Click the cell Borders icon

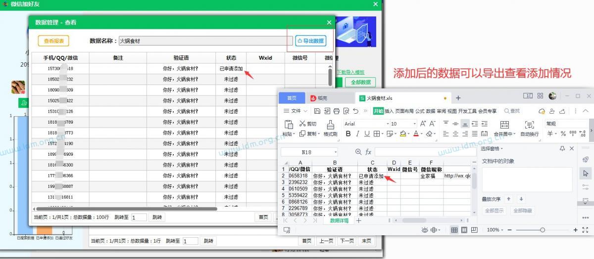click(x=377, y=133)
